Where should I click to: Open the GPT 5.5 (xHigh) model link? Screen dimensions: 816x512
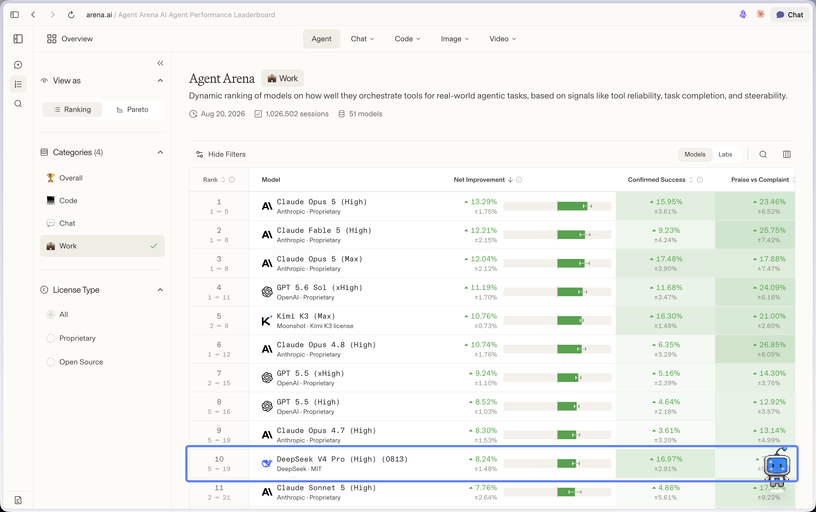click(x=311, y=374)
